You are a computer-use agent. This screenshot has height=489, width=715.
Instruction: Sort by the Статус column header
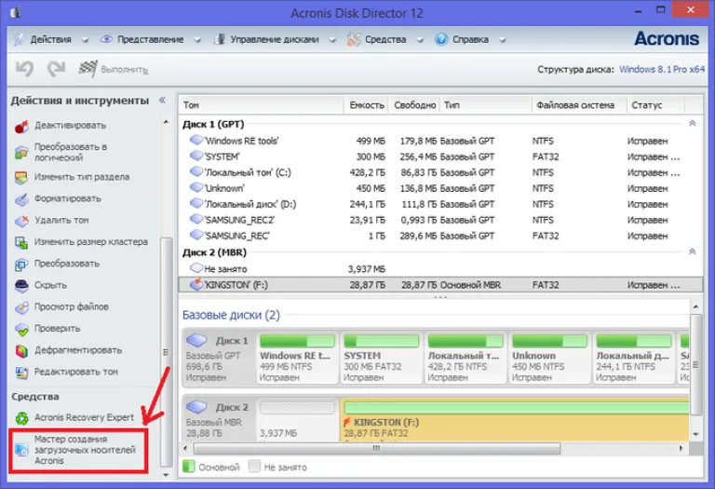pos(655,105)
